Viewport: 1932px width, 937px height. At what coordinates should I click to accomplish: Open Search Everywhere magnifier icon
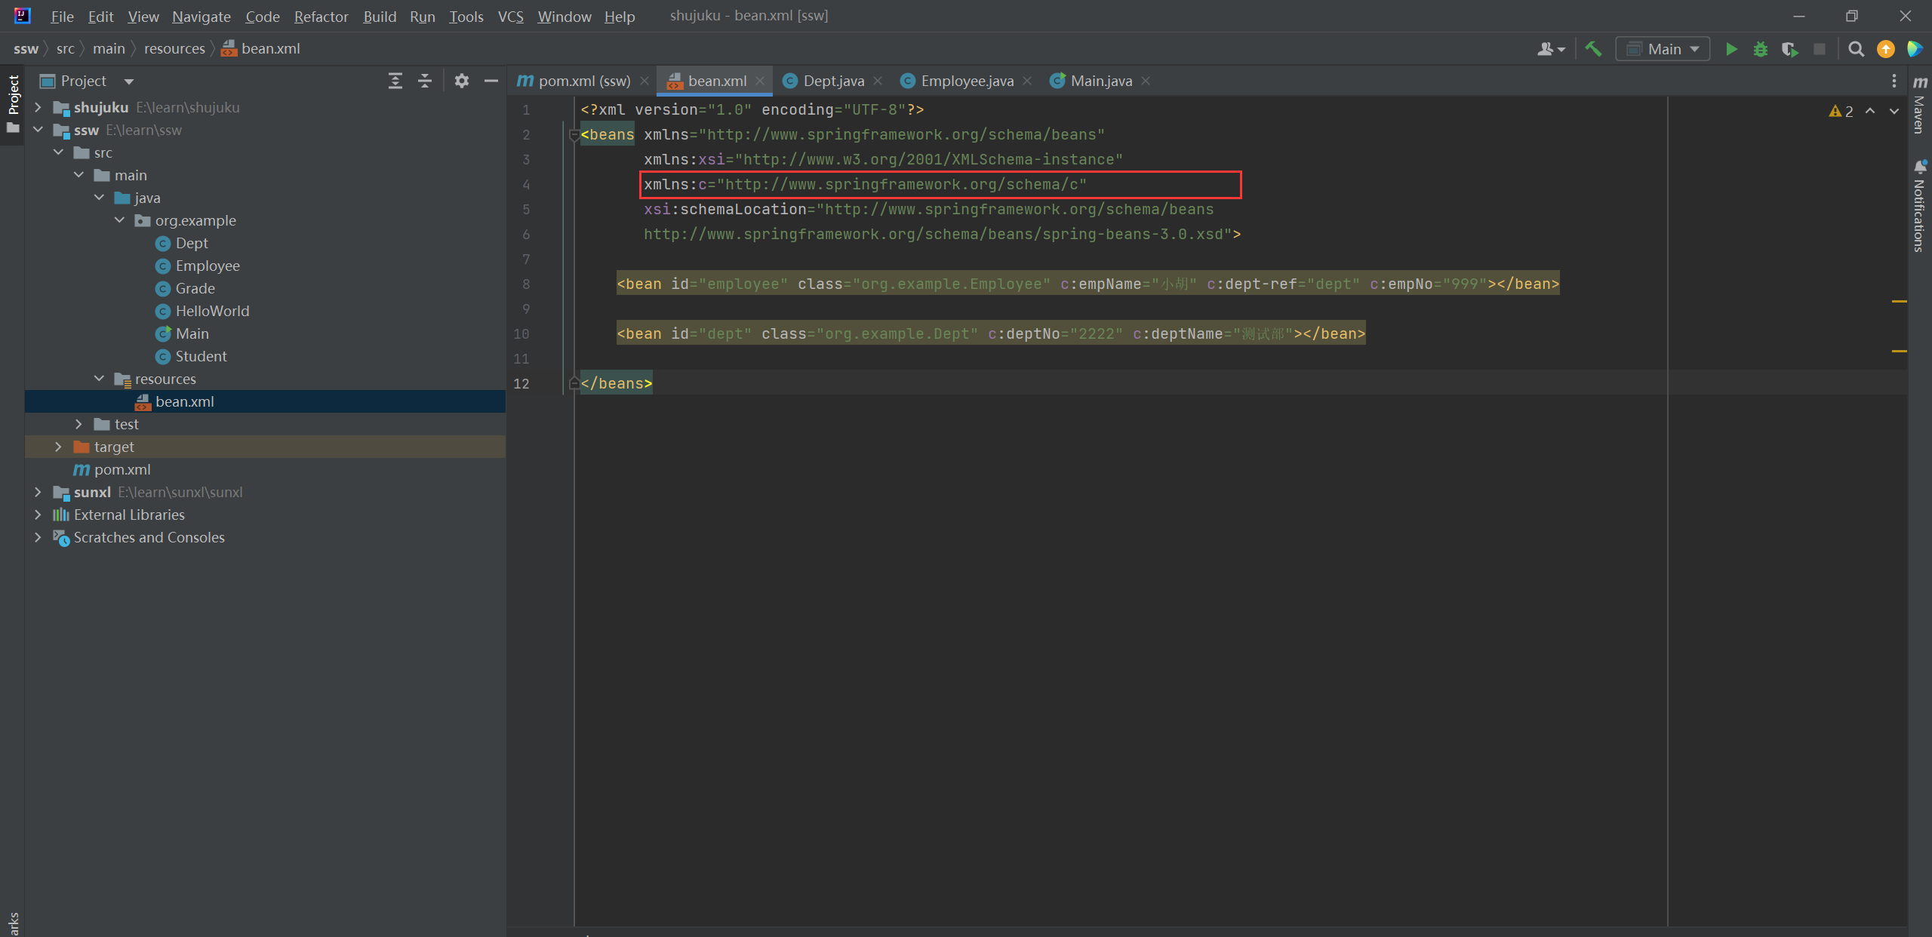coord(1856,49)
